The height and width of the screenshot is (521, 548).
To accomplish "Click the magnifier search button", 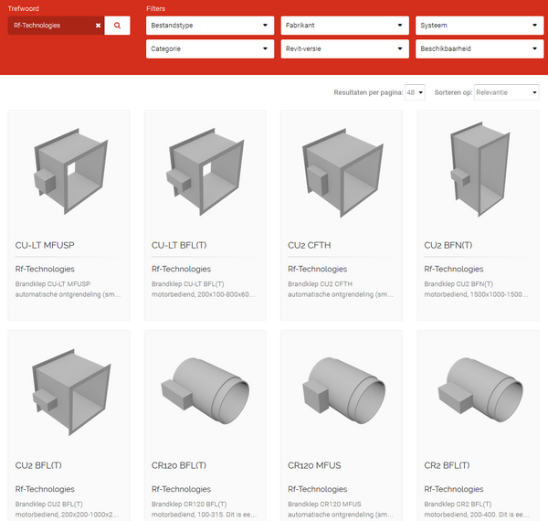I will [x=117, y=26].
